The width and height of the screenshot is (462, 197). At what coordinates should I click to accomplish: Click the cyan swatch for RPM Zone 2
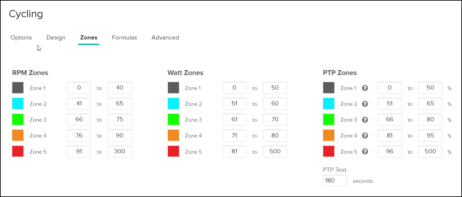(x=18, y=104)
